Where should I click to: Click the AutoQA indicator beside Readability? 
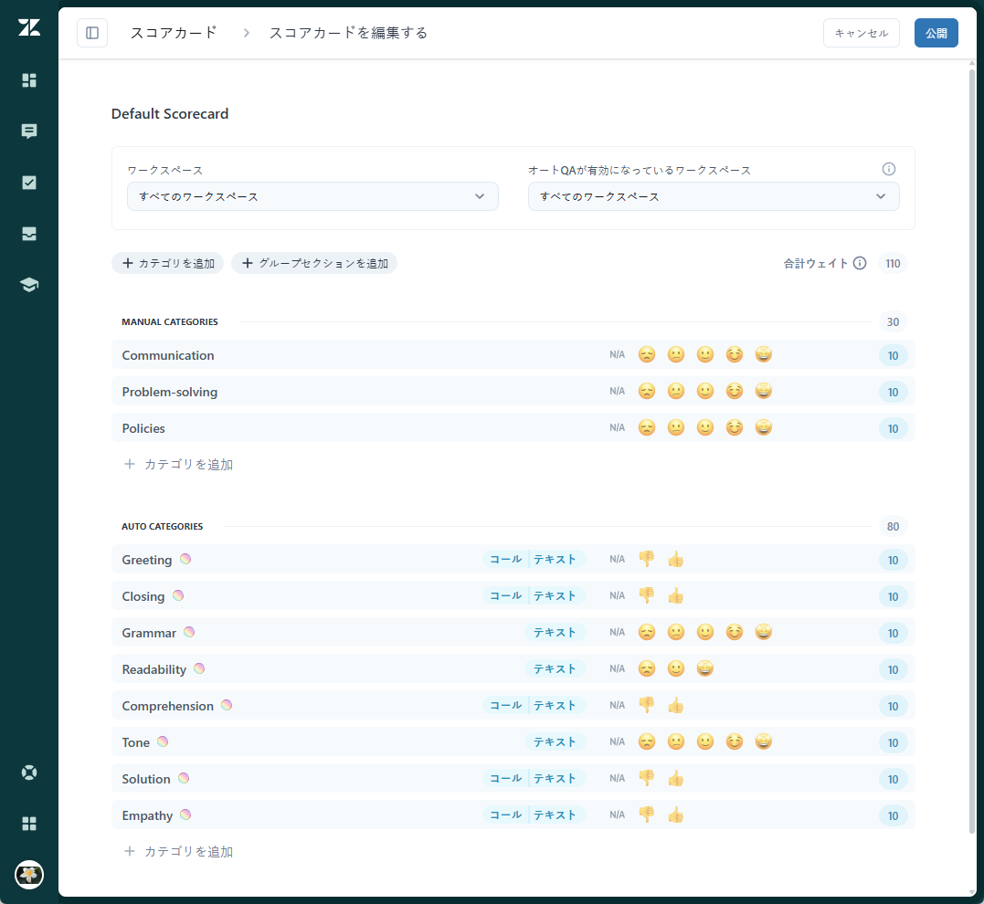199,668
